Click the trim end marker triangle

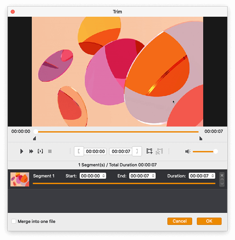pyautogui.click(x=201, y=138)
